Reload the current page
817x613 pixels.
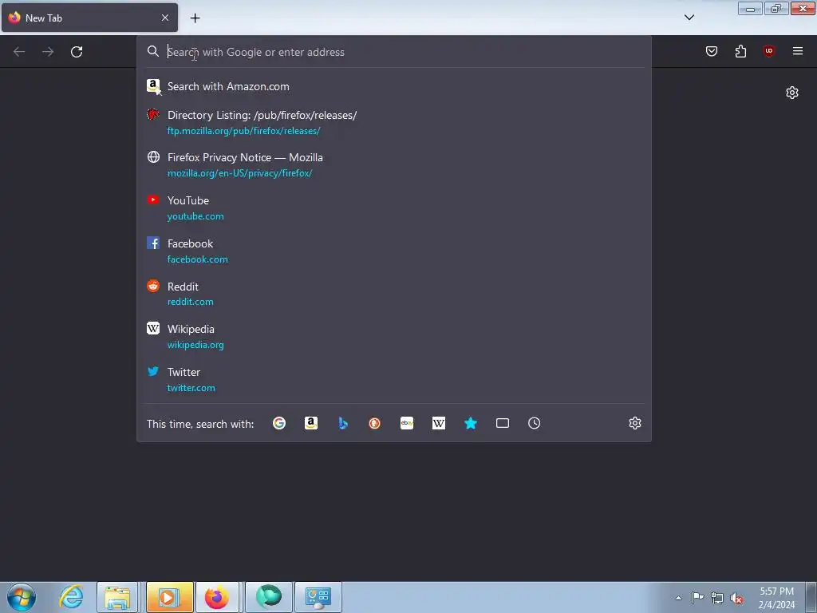click(77, 52)
